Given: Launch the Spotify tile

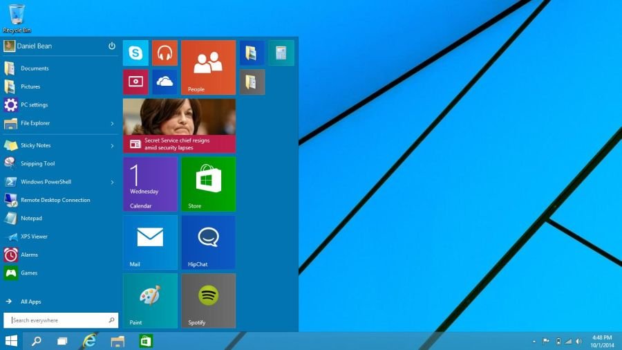Looking at the screenshot, I should pyautogui.click(x=208, y=300).
